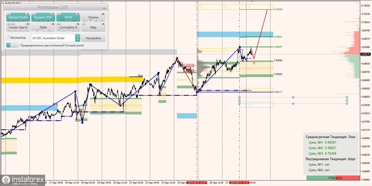The image size is (372, 186).
Task: Click the F hotkey tab on Map
Action: point(84,24)
